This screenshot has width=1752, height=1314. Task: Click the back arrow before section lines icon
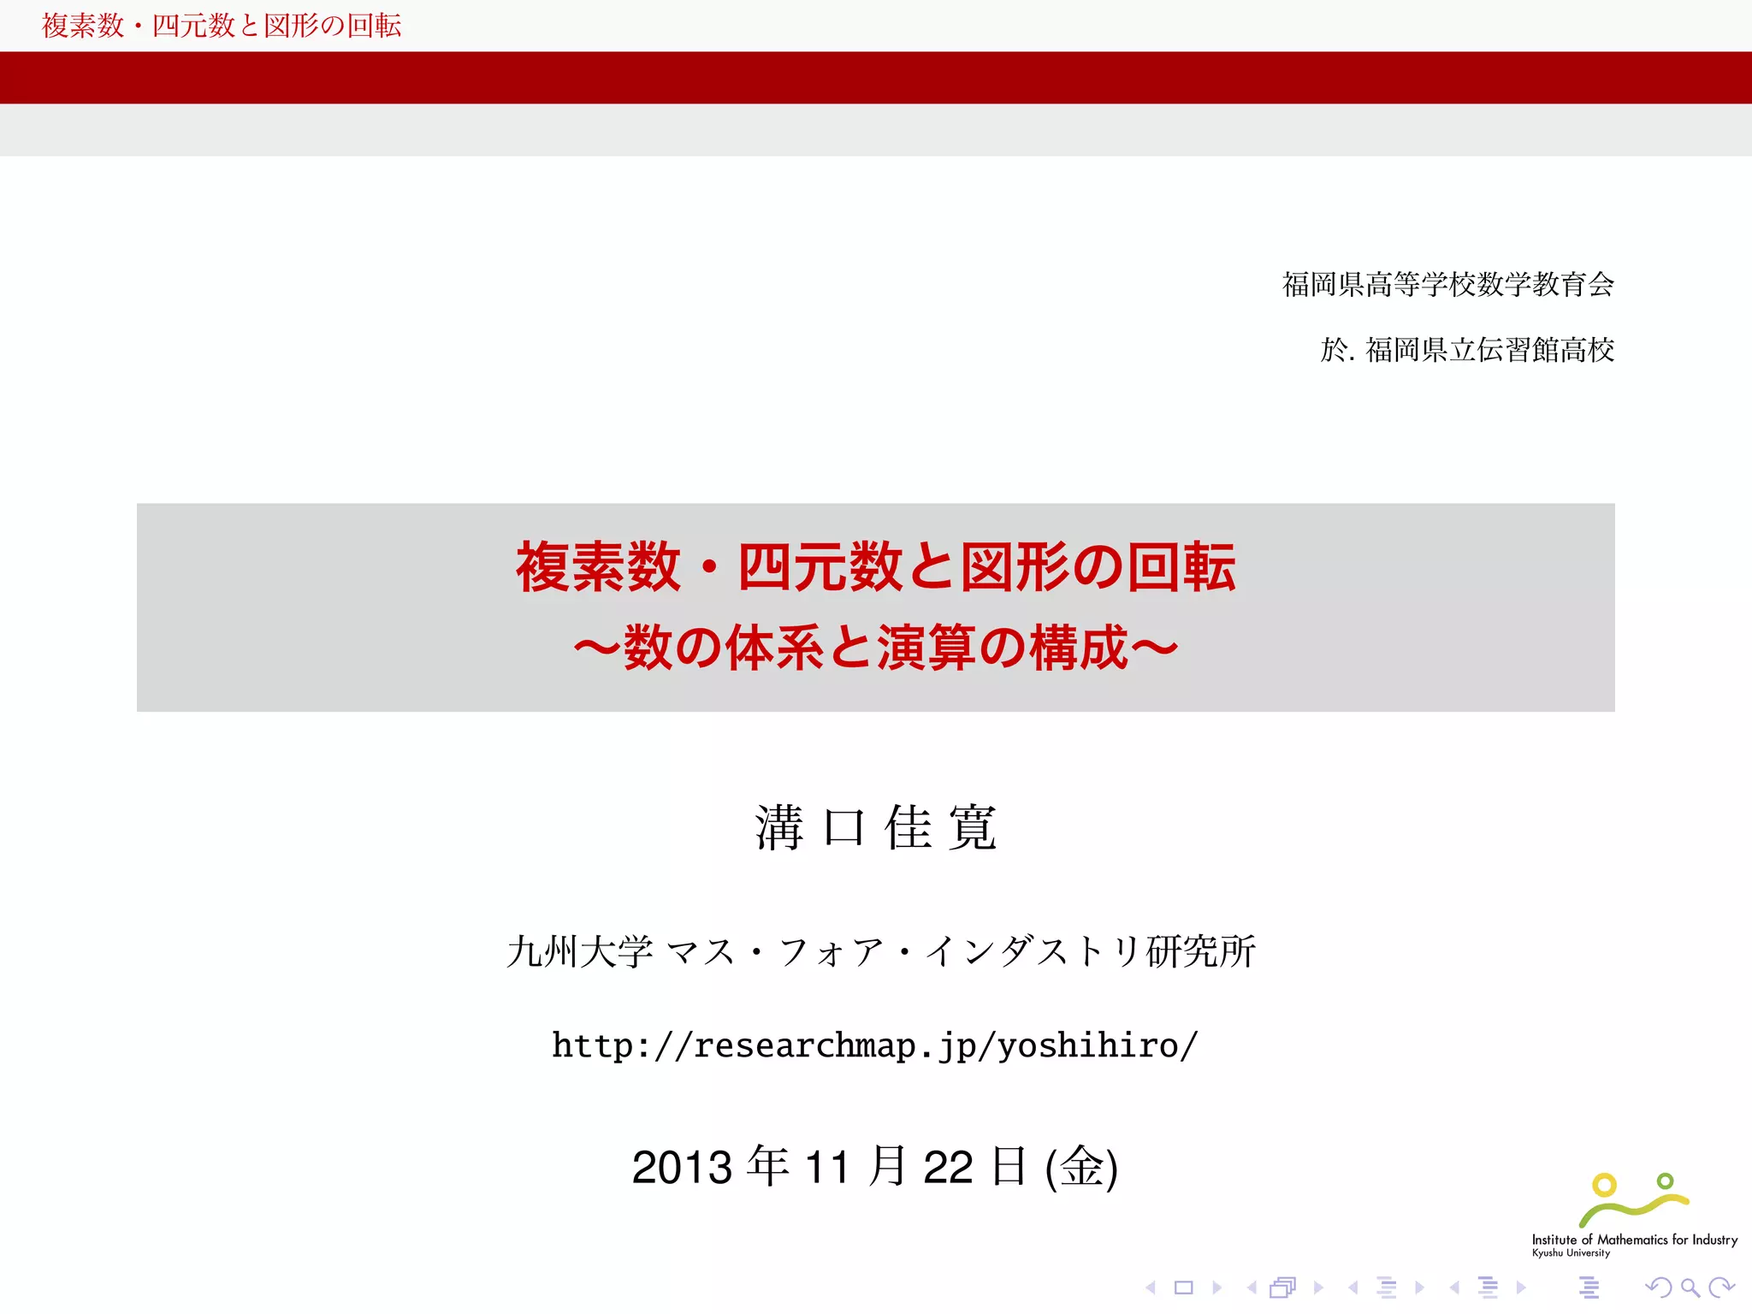1454,1287
